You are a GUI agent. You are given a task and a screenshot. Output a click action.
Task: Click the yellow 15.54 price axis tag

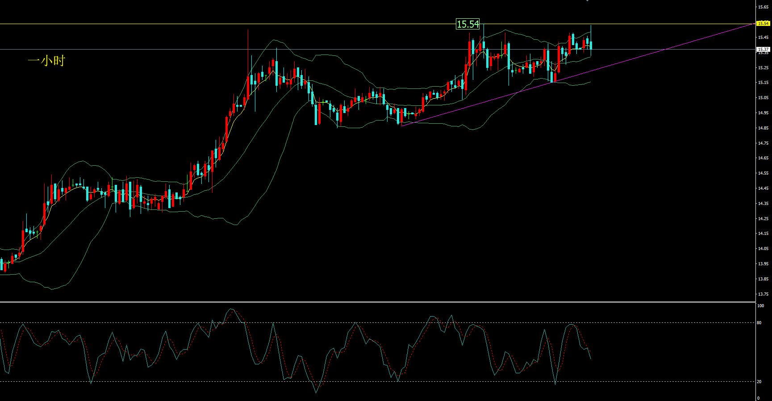click(x=763, y=23)
